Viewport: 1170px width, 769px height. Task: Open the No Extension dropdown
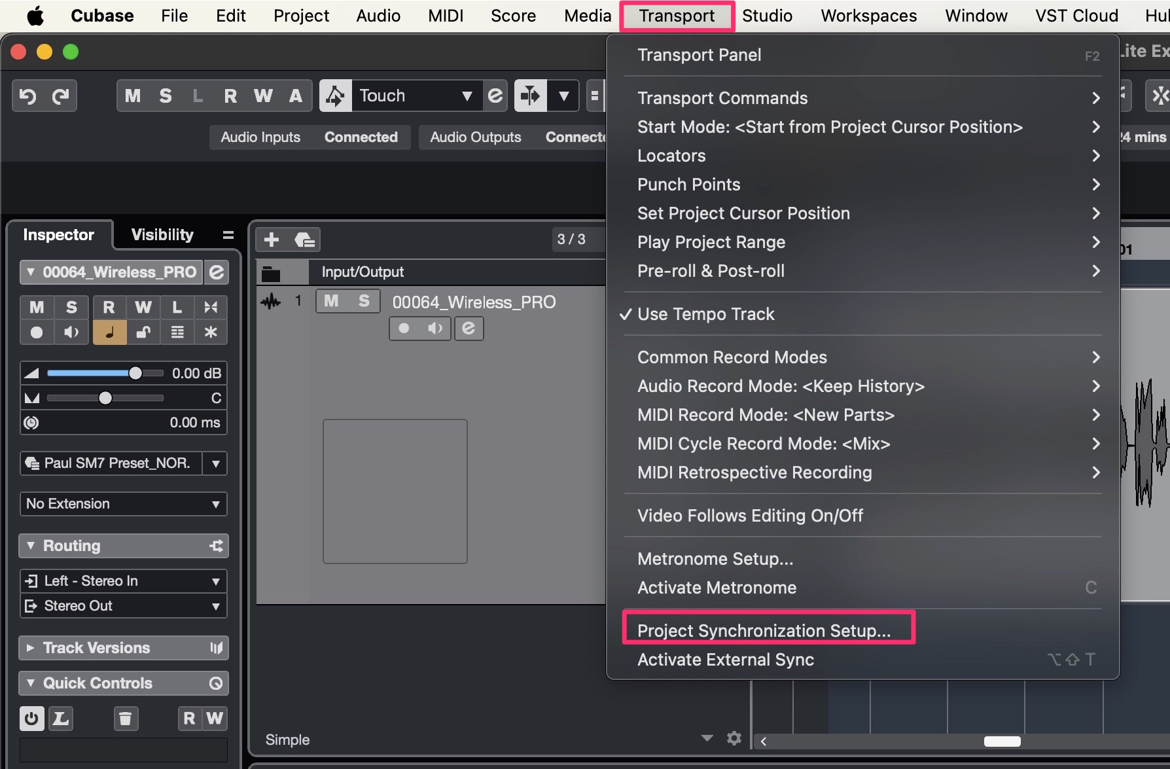tap(123, 504)
